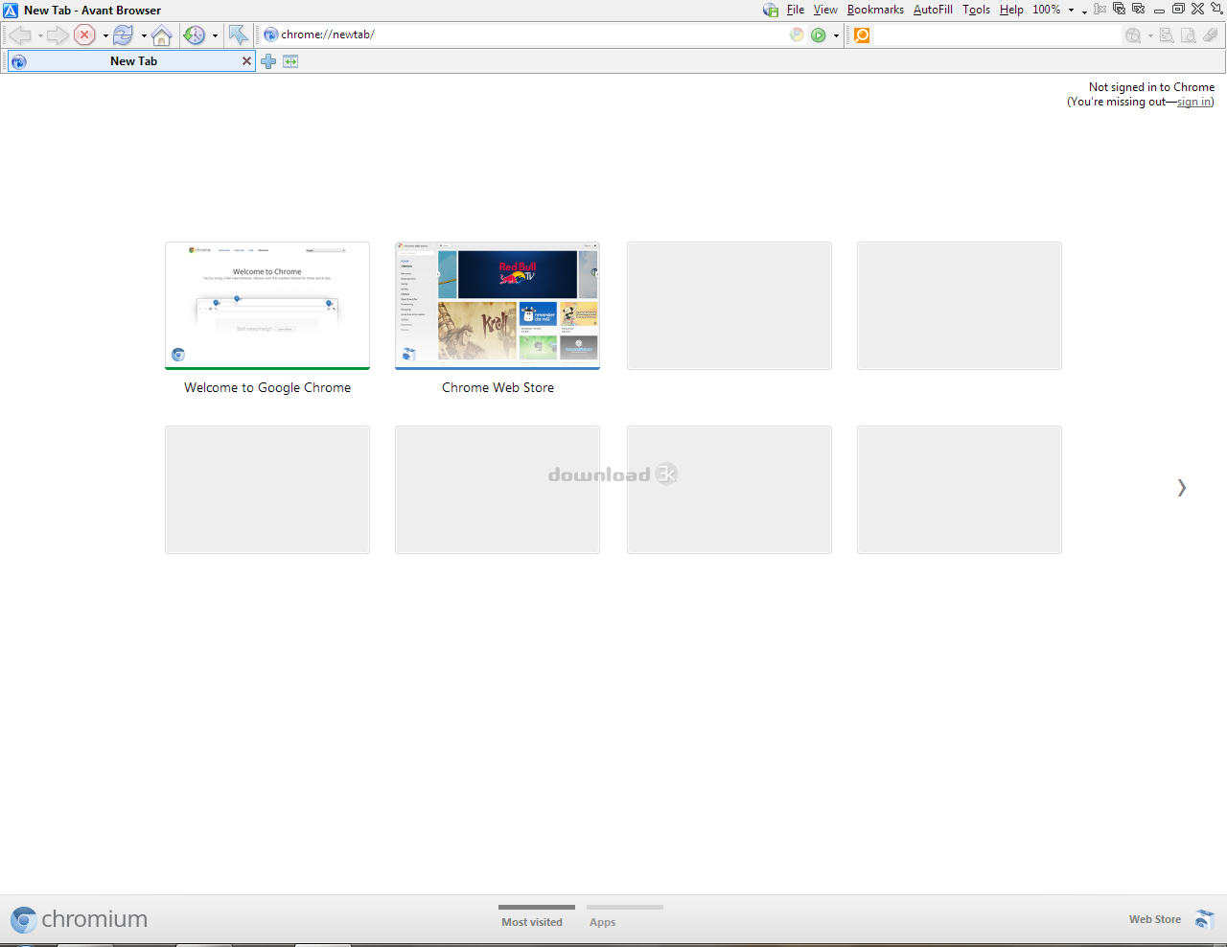Click the Chrome rendering engine icon
This screenshot has width=1227, height=947.
(797, 35)
